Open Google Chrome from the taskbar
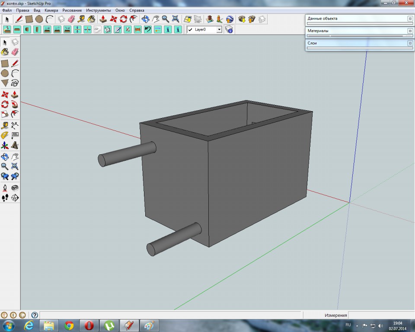The width and height of the screenshot is (415, 332). pyautogui.click(x=69, y=325)
